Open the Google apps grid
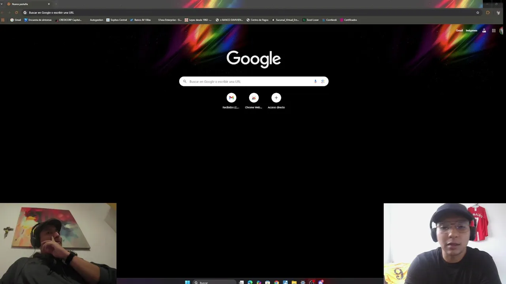This screenshot has height=284, width=506. click(x=494, y=30)
